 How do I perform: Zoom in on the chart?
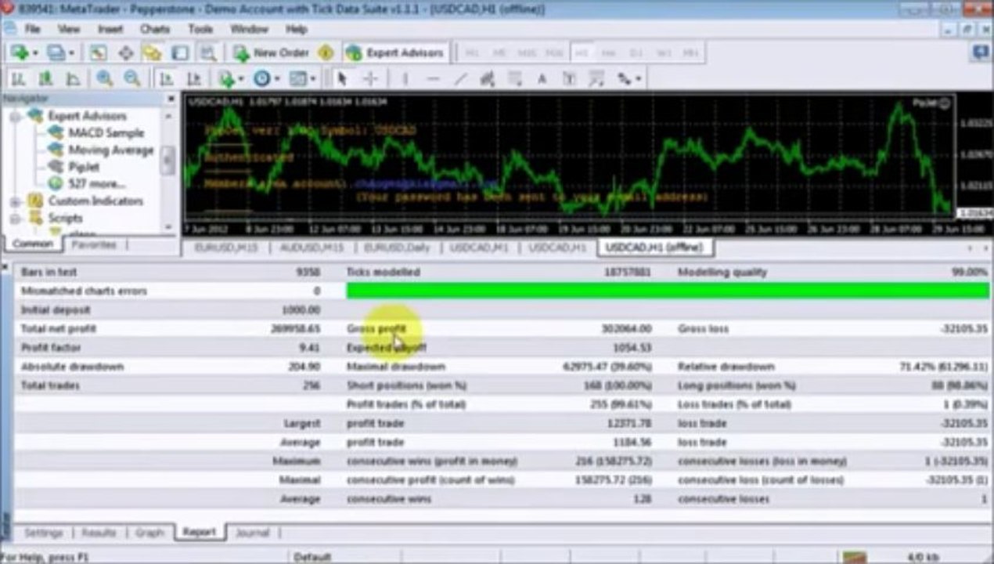point(103,78)
